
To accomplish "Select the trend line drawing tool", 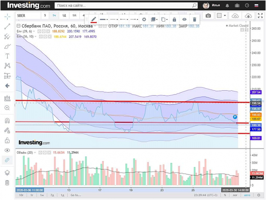I will [7, 27].
